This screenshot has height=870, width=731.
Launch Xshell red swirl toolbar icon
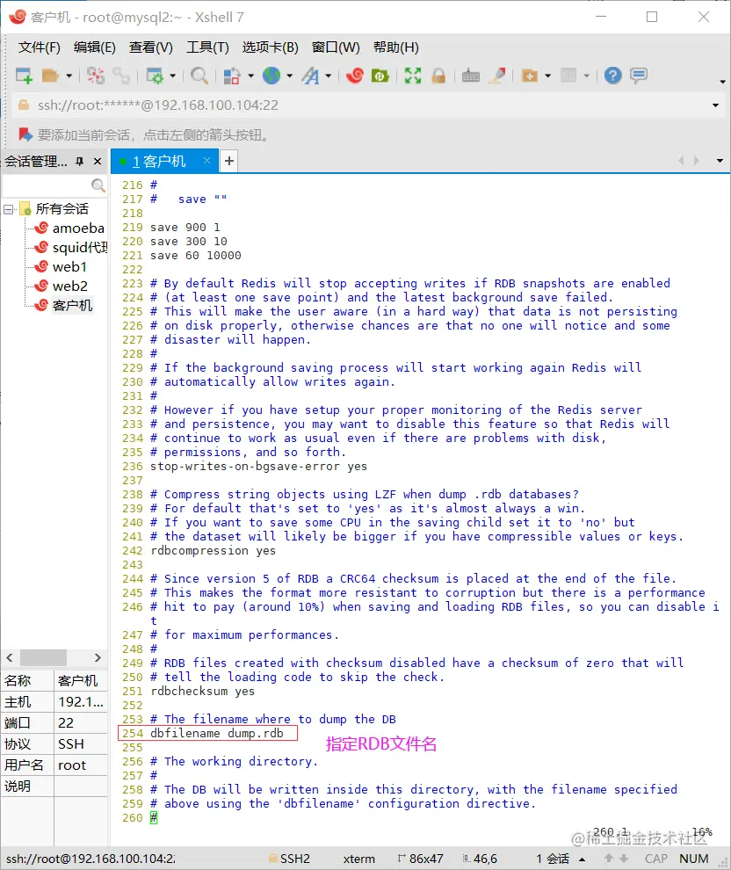[x=354, y=76]
